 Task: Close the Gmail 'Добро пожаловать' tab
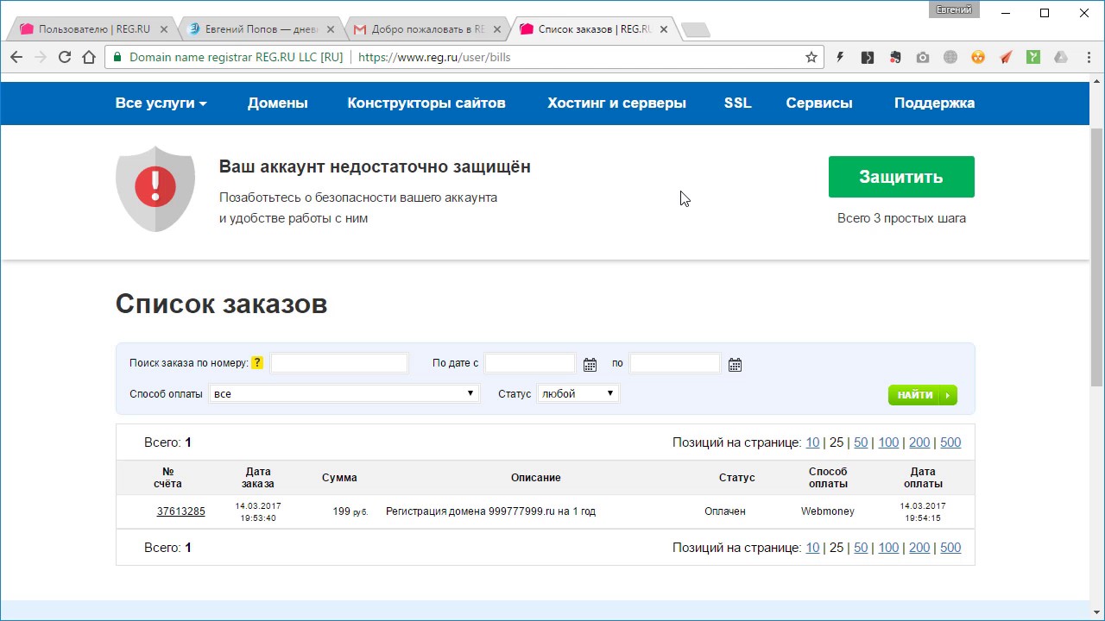point(497,29)
